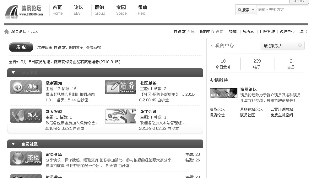Viewport: 314px width, 178px height.
Task: Open the 新人报道 forum title
Action: click(x=54, y=112)
